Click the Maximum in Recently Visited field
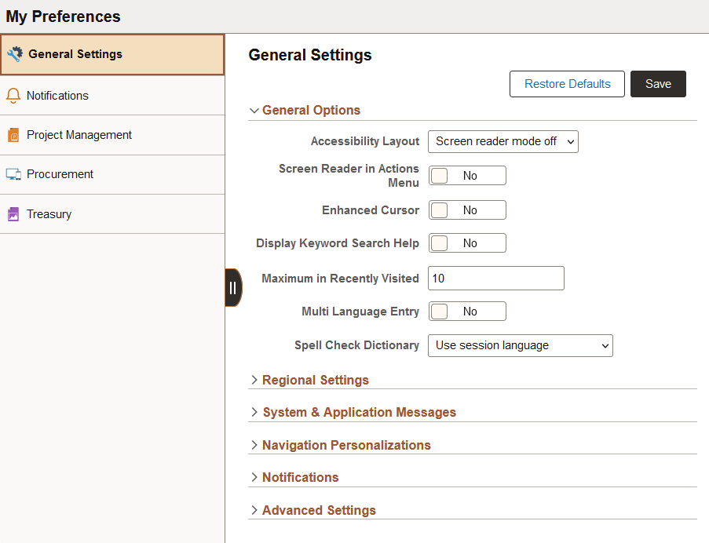The image size is (709, 543). coord(495,279)
